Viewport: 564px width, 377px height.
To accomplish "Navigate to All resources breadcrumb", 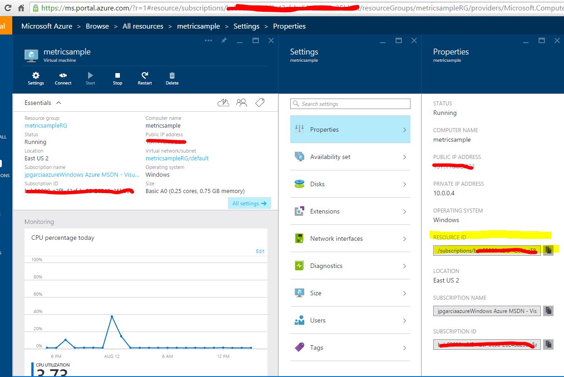I will pos(143,26).
